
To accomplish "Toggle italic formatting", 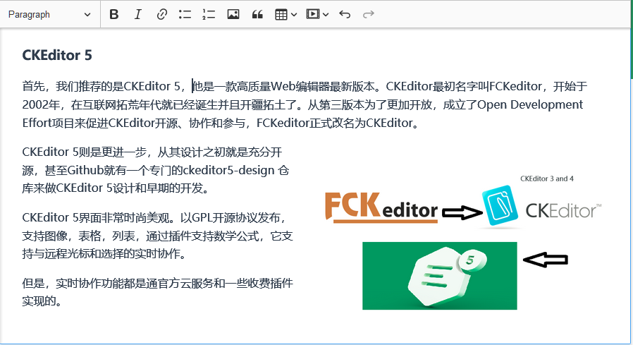I will (137, 15).
